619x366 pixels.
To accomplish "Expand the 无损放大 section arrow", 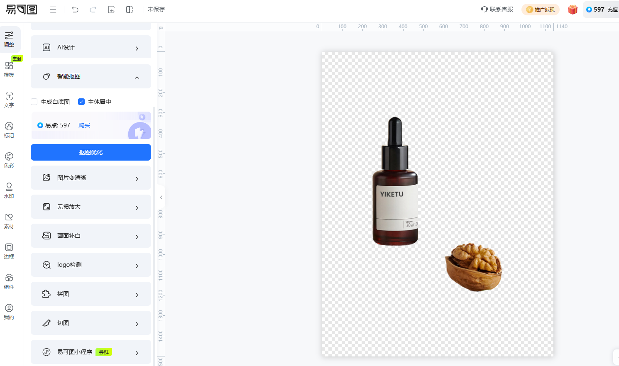I will tap(137, 208).
